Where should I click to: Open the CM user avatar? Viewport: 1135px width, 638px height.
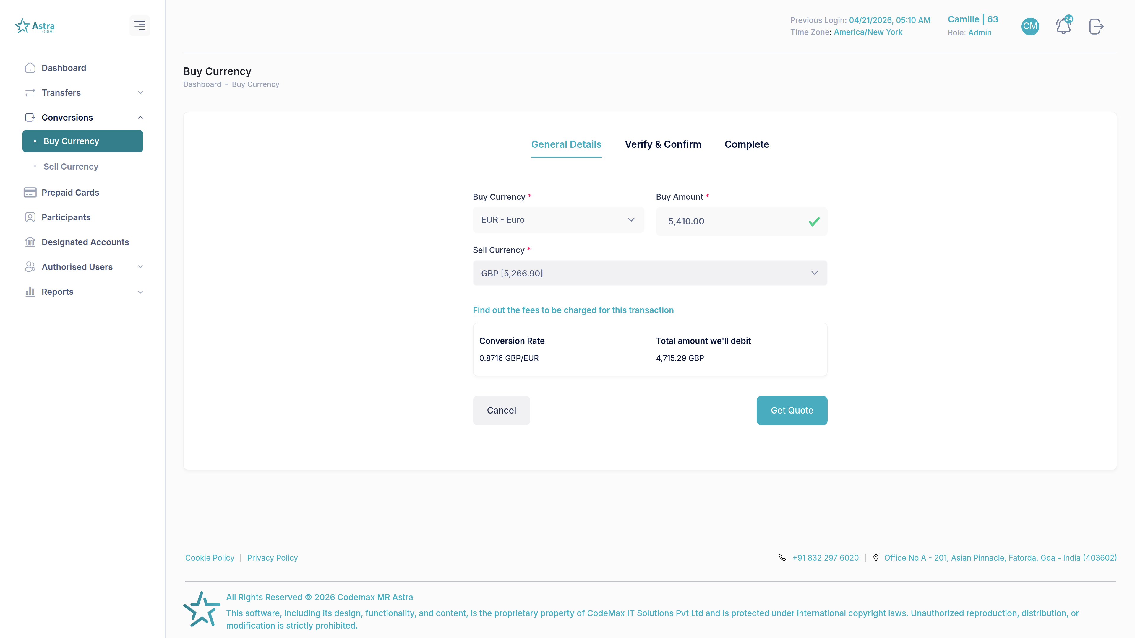tap(1030, 26)
